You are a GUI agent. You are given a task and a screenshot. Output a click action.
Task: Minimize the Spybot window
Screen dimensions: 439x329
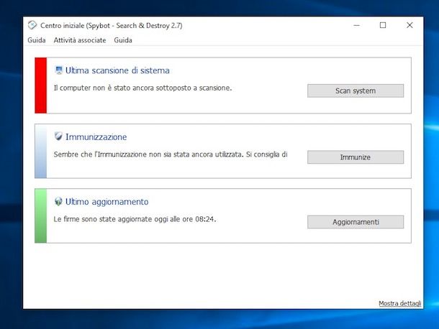356,25
